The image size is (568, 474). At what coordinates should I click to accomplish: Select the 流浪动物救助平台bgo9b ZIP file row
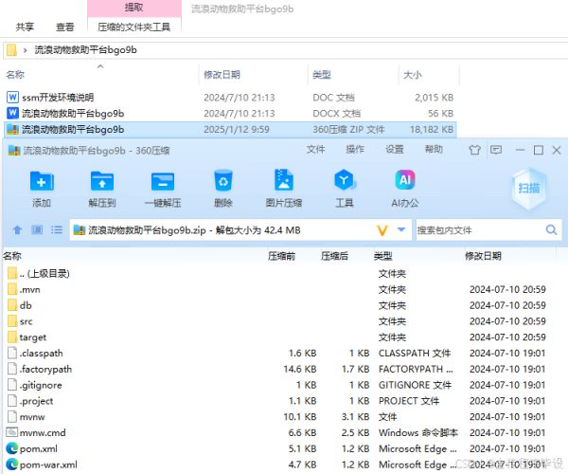click(x=230, y=130)
